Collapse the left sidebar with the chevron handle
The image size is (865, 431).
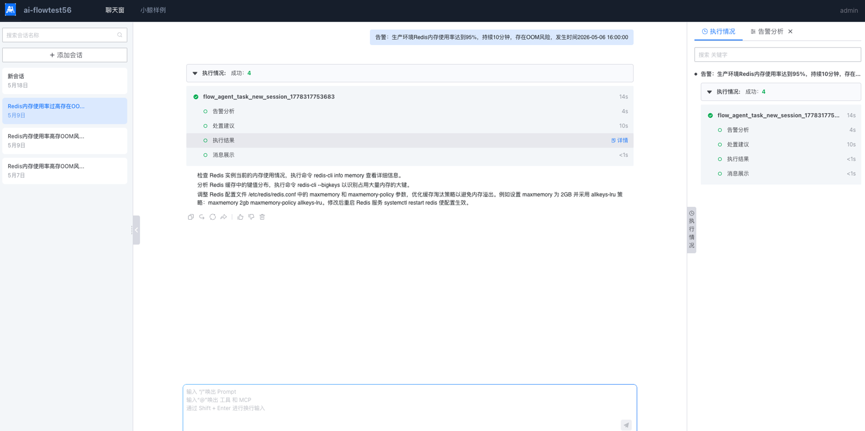(x=136, y=230)
